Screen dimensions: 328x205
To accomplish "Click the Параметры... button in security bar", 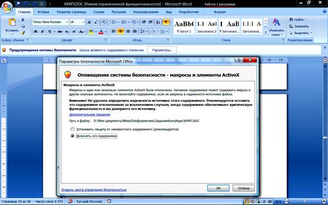I will pyautogui.click(x=162, y=50).
